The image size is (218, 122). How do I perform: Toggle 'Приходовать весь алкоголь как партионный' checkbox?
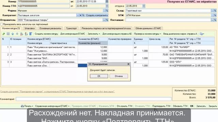(1, 24)
